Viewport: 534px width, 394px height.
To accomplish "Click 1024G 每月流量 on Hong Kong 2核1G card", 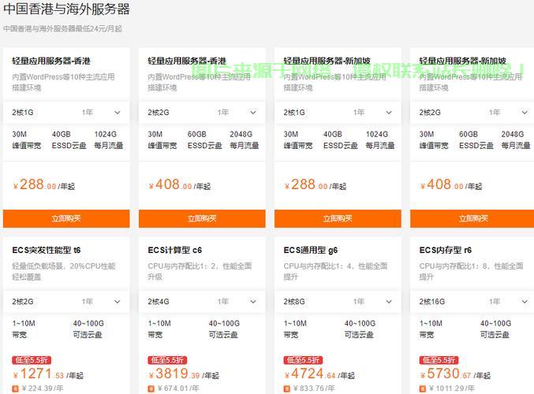I will point(109,139).
